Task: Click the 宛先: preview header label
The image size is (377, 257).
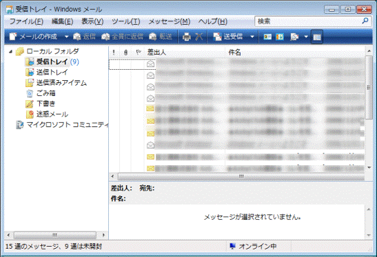Action: [x=147, y=188]
